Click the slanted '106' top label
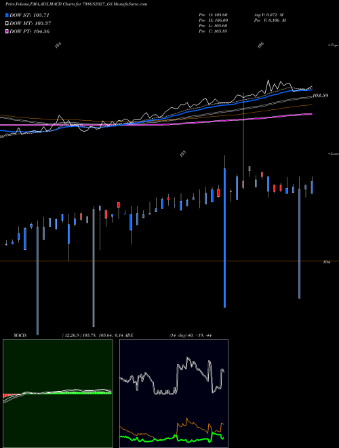Image resolution: width=339 pixels, height=448 pixels. click(260, 45)
